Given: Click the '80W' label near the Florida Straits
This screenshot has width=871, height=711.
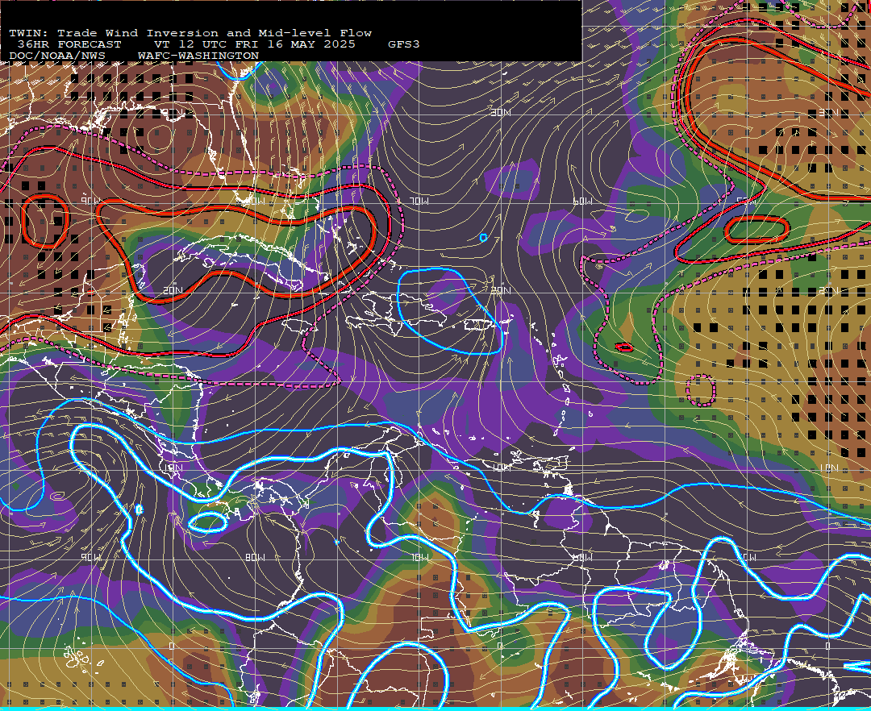Looking at the screenshot, I should (256, 202).
